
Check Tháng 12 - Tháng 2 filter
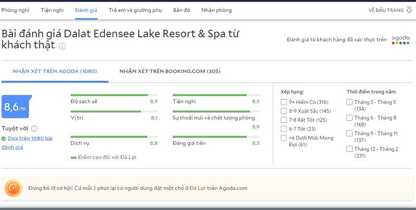tap(349, 149)
